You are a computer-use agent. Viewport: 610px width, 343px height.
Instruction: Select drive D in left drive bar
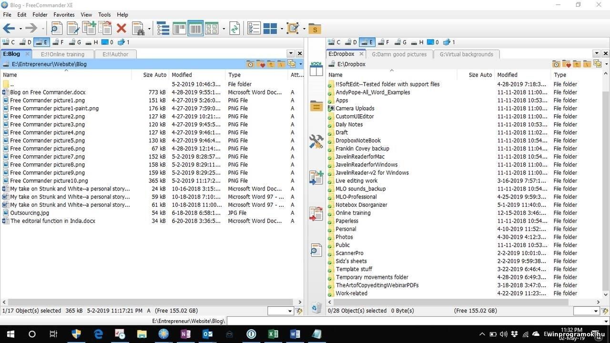pyautogui.click(x=25, y=42)
